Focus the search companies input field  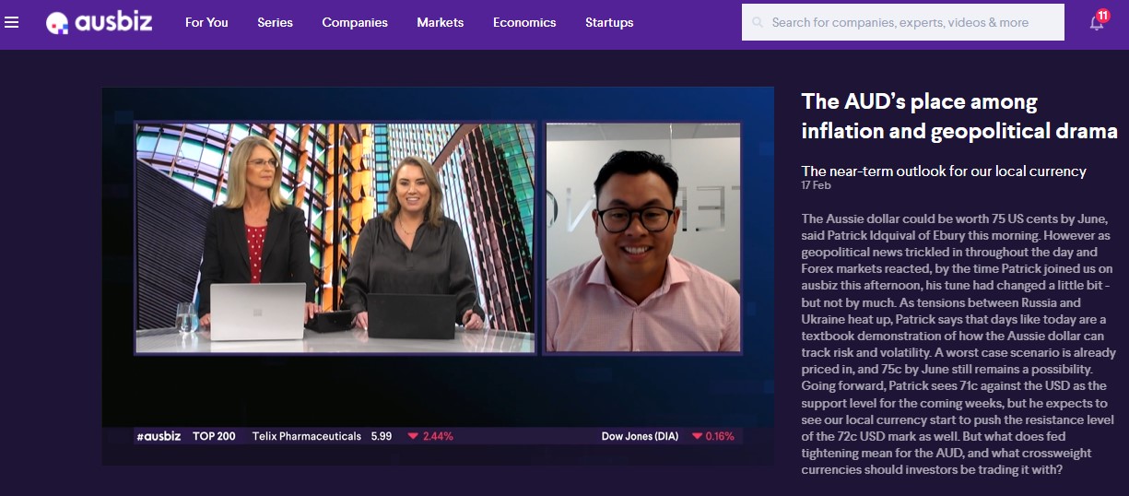(903, 22)
